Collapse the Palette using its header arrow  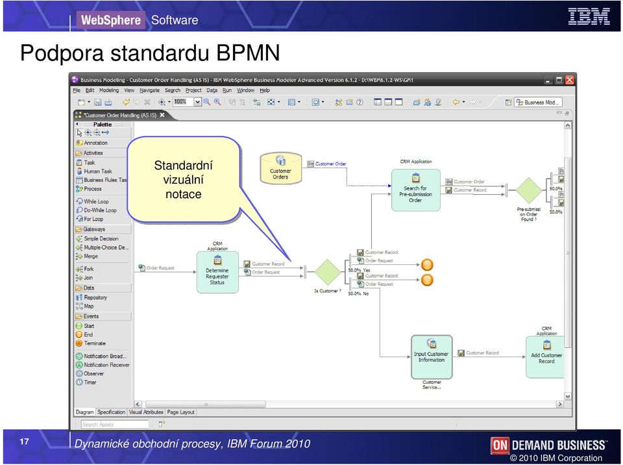tap(77, 125)
